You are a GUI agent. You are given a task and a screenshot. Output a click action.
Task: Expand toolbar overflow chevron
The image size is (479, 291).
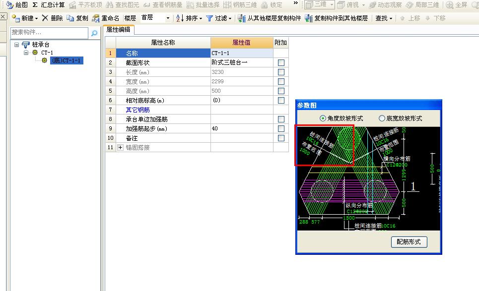[295, 3]
